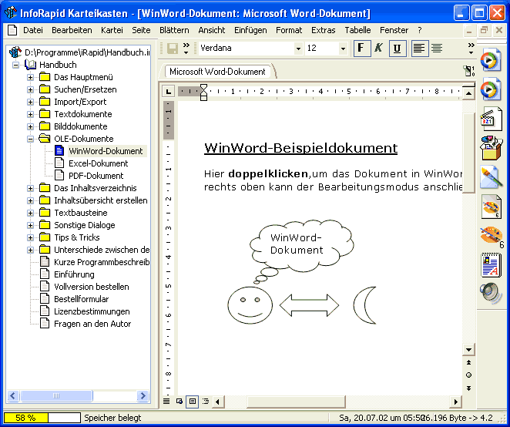Image resolution: width=510 pixels, height=427 pixels.
Task: Open the font size 12 dropdown
Action: pos(343,49)
